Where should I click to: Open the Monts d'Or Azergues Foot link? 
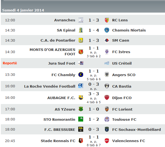pyautogui.click(x=53, y=52)
